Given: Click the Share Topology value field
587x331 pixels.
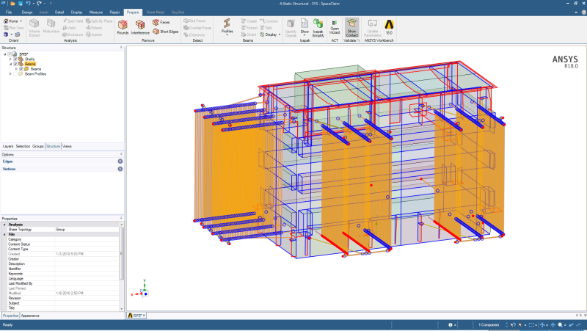Looking at the screenshot, I should click(87, 230).
